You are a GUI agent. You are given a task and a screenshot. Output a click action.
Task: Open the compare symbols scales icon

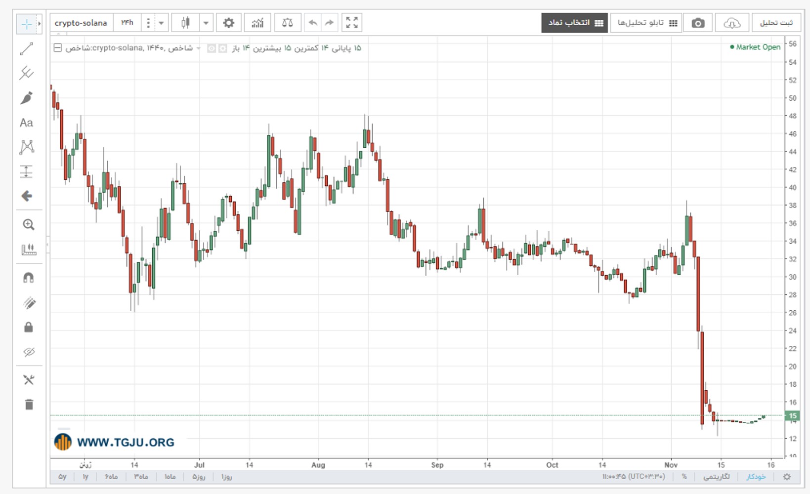287,23
